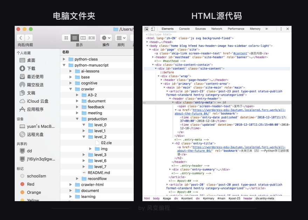The image size is (308, 220).
Task: Expand the ai-lessons folder
Action: click(70, 71)
